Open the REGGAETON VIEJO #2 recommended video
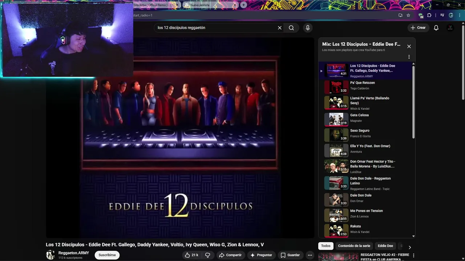 364,257
